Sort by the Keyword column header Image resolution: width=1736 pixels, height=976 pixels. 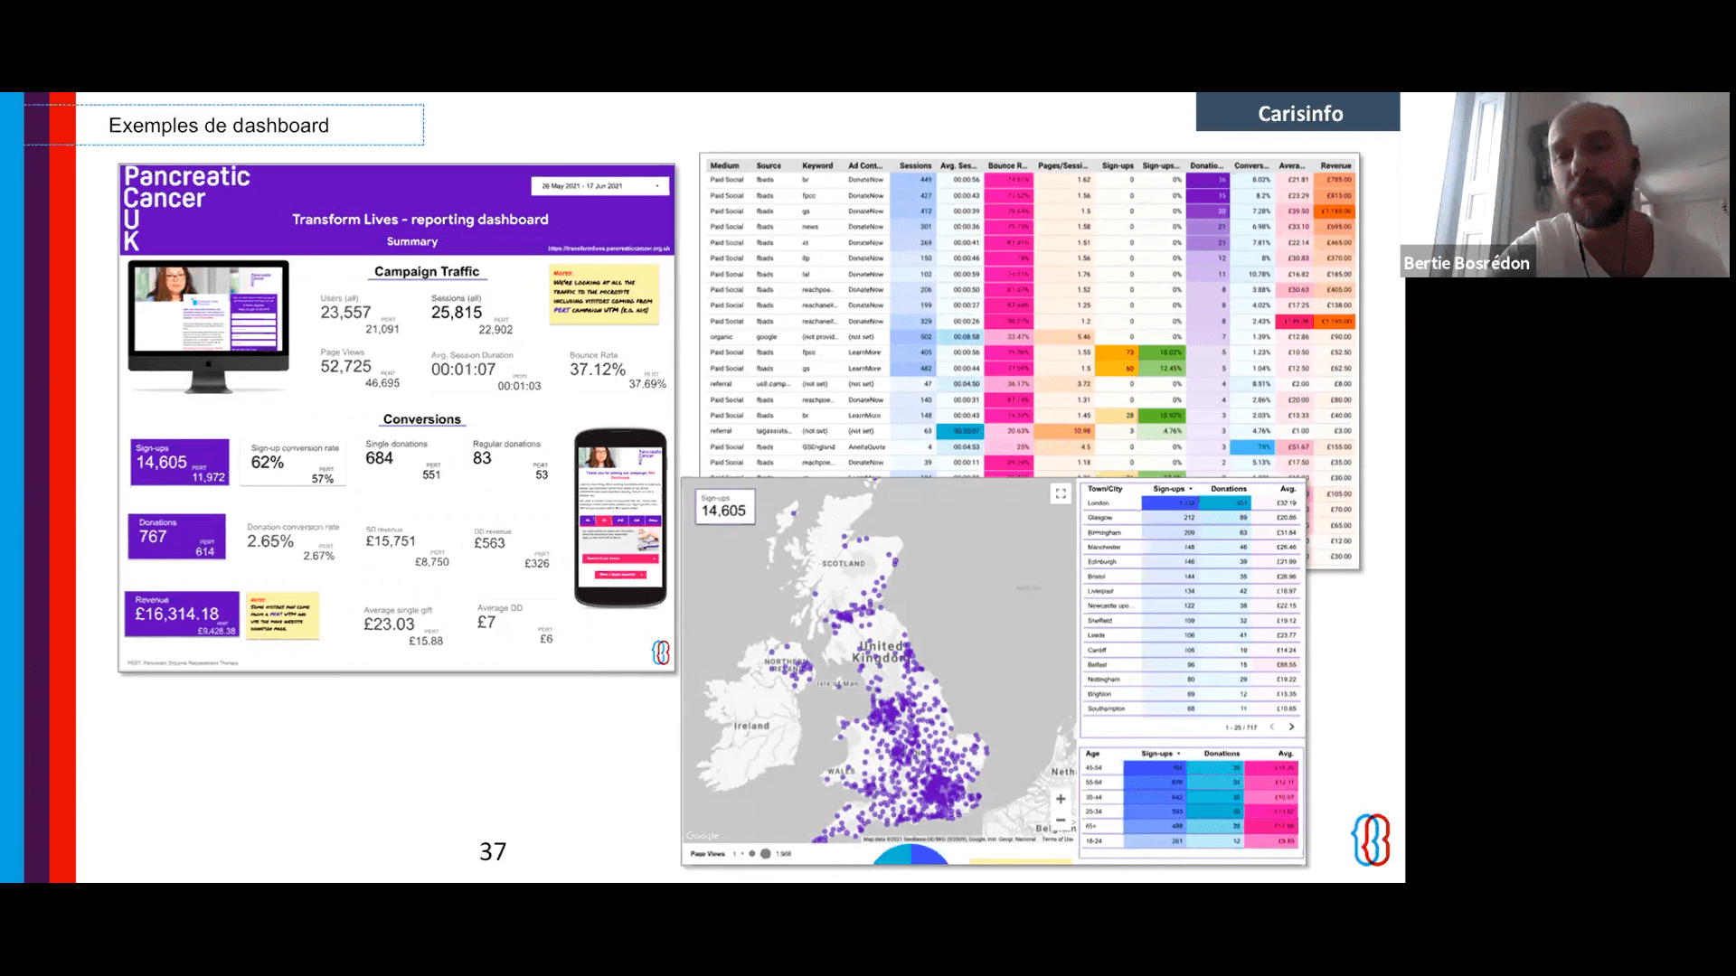(x=817, y=165)
